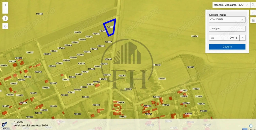Image resolution: width=256 pixels, height=130 pixels.
Task: Clear the 109416 parcel number field
Action: 242,38
